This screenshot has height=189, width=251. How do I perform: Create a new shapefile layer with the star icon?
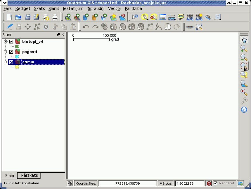pyautogui.click(x=113, y=17)
